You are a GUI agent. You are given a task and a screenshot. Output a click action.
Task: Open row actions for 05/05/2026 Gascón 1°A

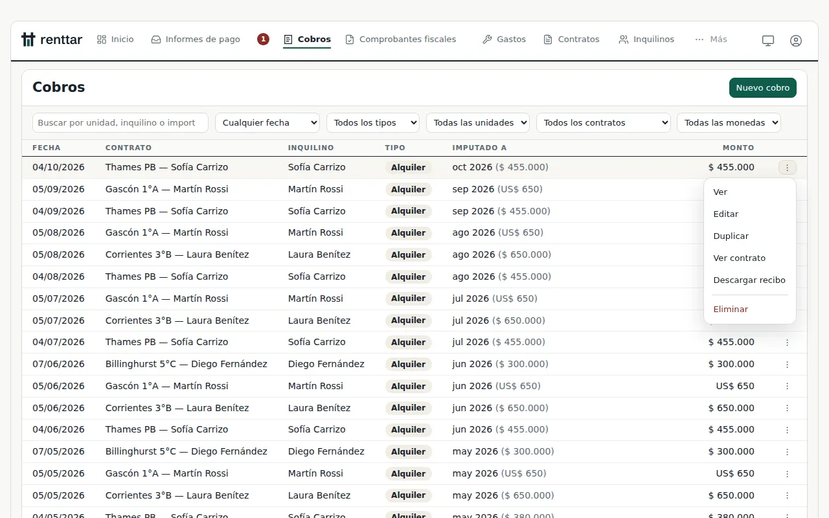coord(788,474)
